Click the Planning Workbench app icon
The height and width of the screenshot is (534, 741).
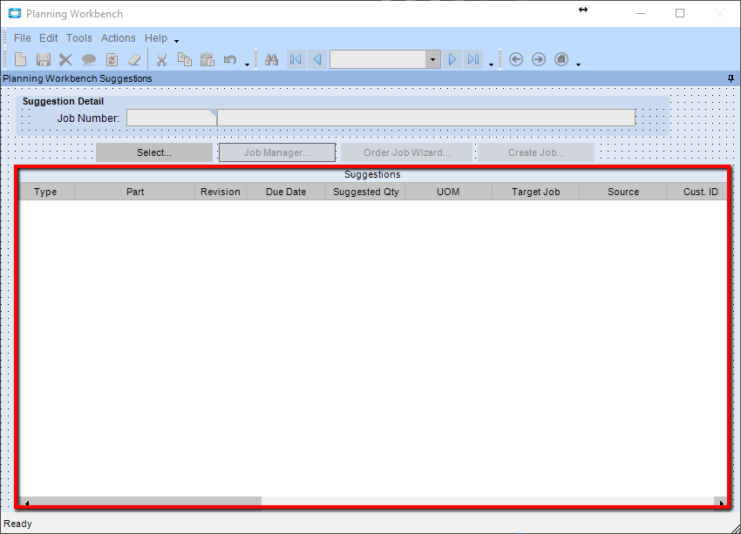click(x=15, y=13)
